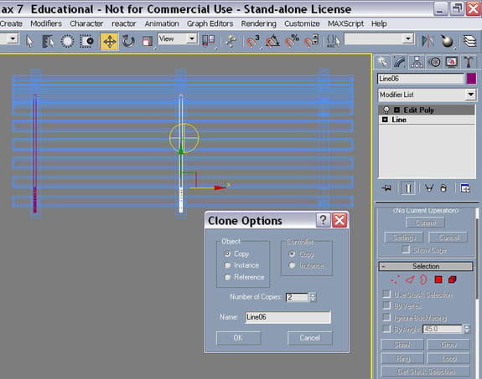
Task: Open the Utilities hammer panel
Action: pos(468,62)
